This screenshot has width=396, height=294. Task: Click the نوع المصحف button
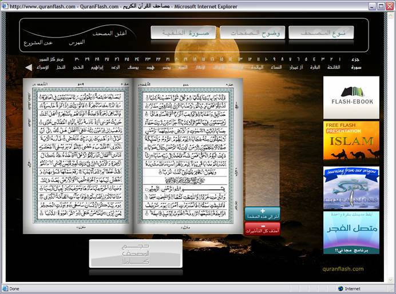(x=321, y=33)
